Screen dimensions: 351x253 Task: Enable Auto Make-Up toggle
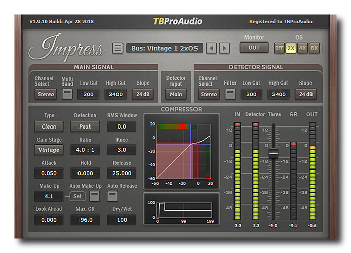[94, 196]
